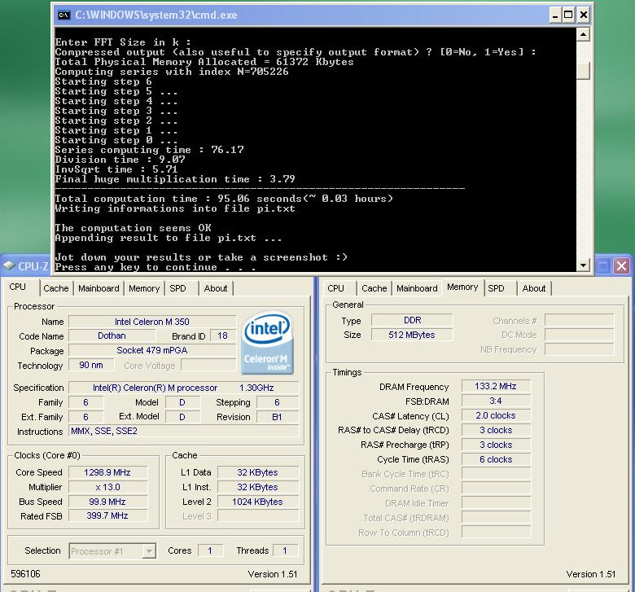The width and height of the screenshot is (635, 592).
Task: Open Mainboard tab in left CPU-Z window
Action: tap(99, 288)
